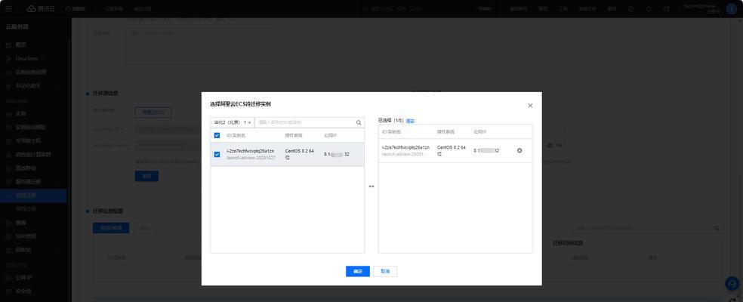Open the 实例 instances sidebar icon
This screenshot has width=743, height=302.
point(8,114)
